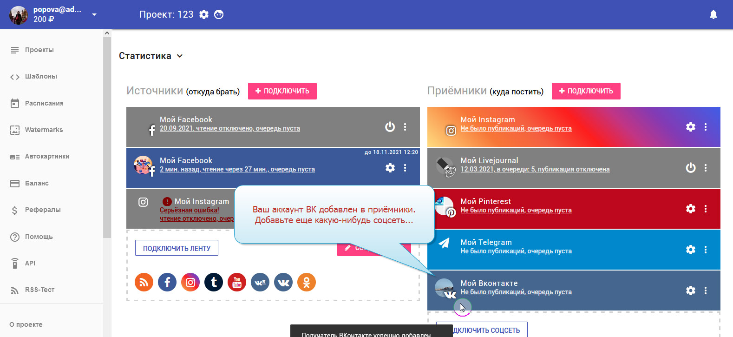Click the Instagram icon in source circles
This screenshot has height=337, width=733.
pyautogui.click(x=190, y=282)
